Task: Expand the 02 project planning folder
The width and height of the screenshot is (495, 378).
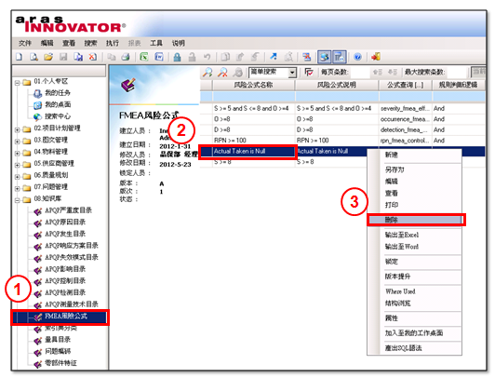Action: [18, 129]
